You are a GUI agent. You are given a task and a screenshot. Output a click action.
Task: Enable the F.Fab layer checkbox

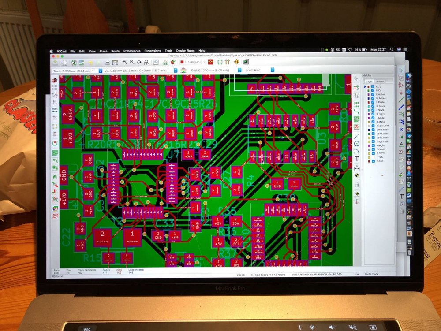click(x=373, y=157)
